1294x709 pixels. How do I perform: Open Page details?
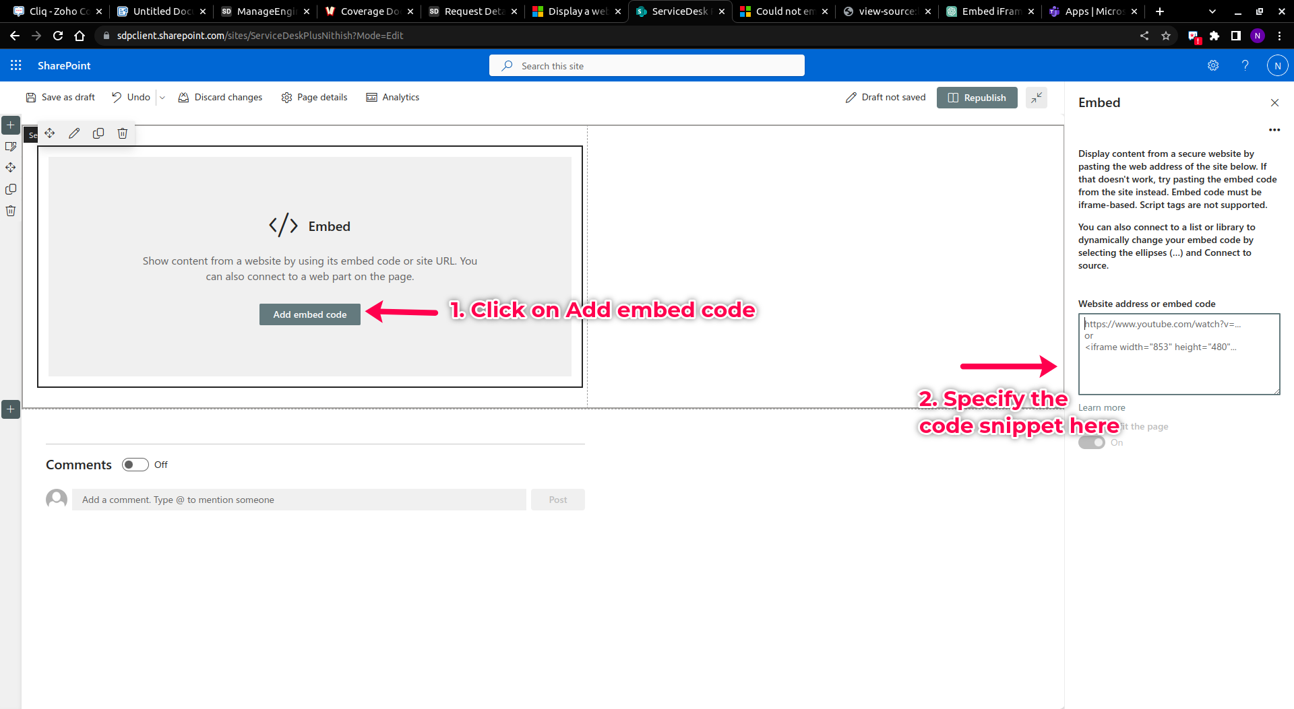tap(314, 98)
